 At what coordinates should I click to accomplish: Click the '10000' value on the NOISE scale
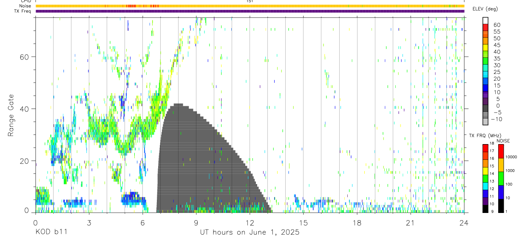pos(511,157)
